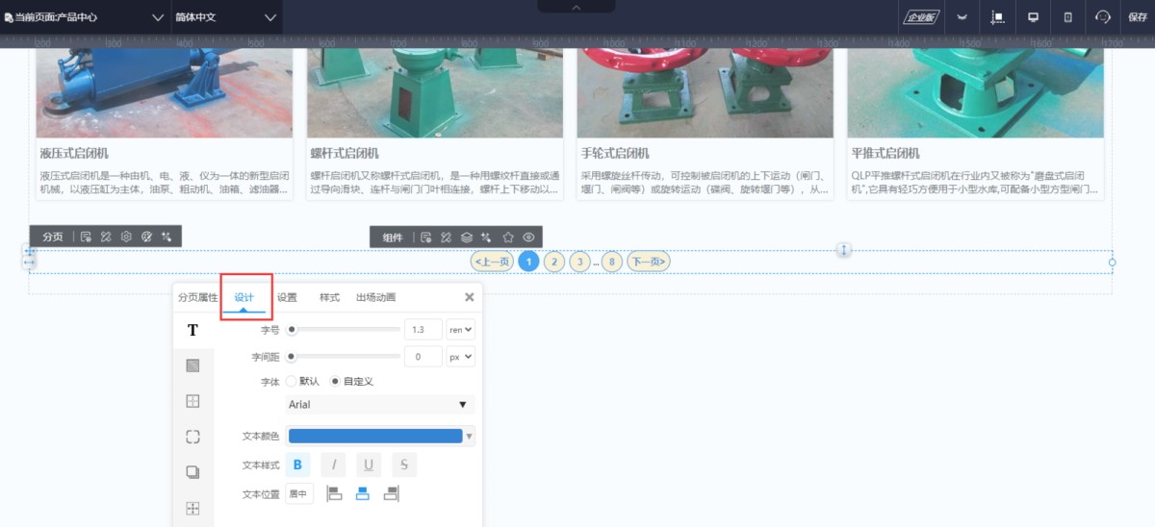Go to pagination page 3
1155x527 pixels.
click(x=579, y=261)
